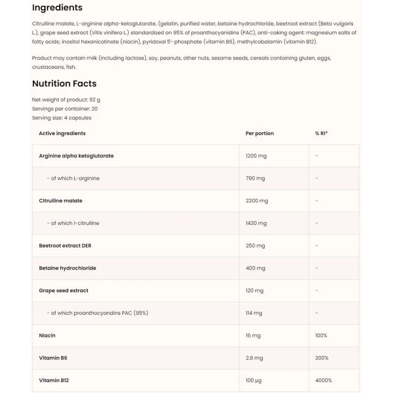393x393 pixels.
Task: Select the Vitamin B6 row label
Action: (53, 358)
